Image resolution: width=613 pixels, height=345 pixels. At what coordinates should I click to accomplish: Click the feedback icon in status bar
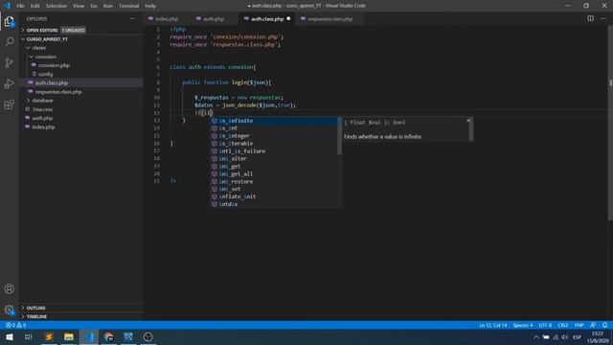tap(593, 325)
